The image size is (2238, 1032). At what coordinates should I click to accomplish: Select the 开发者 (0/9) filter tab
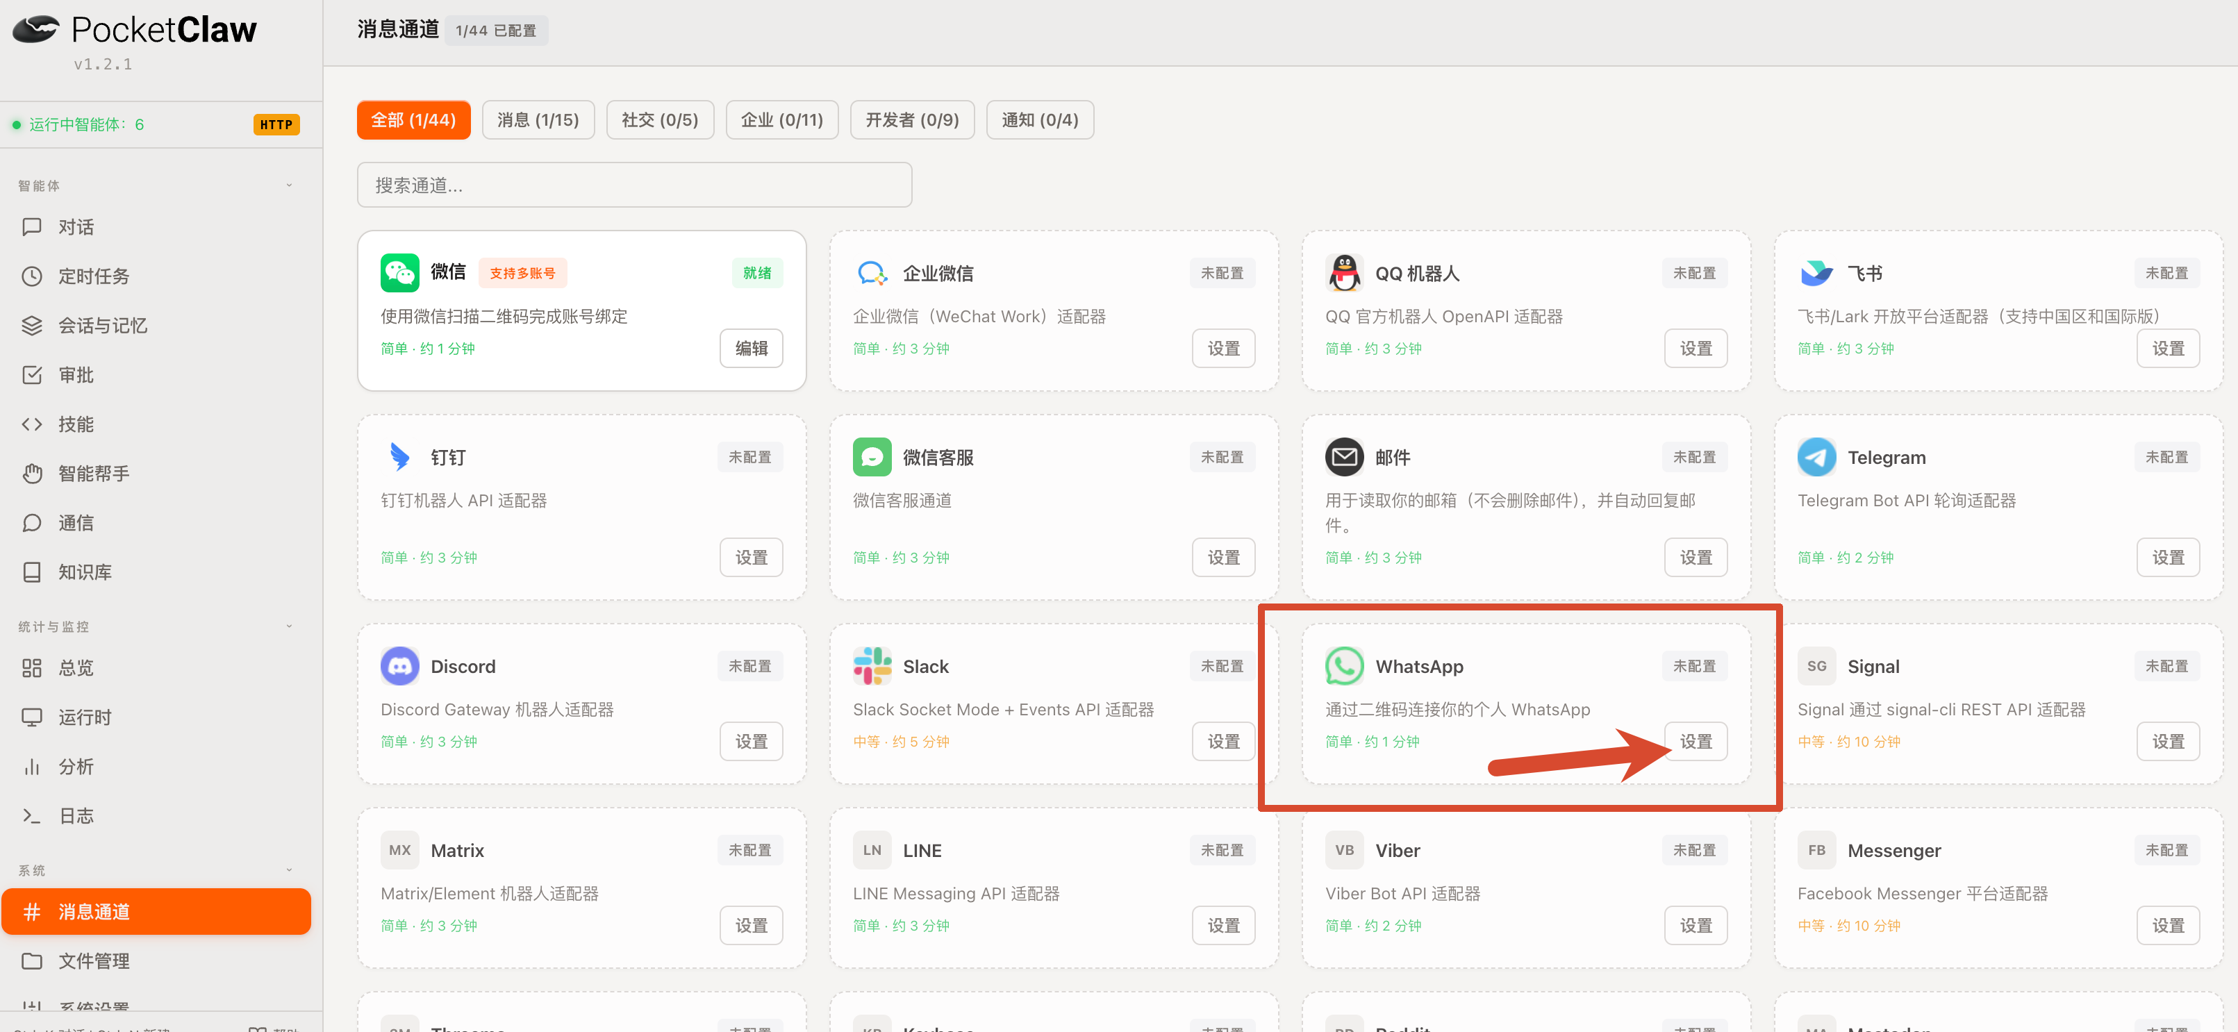(x=912, y=120)
